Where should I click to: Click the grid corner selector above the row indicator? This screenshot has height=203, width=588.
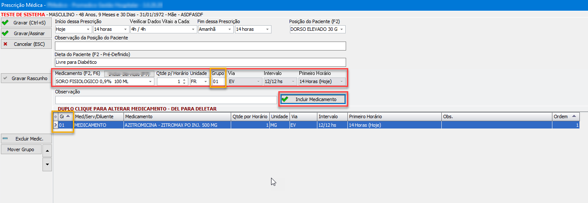[x=55, y=116]
